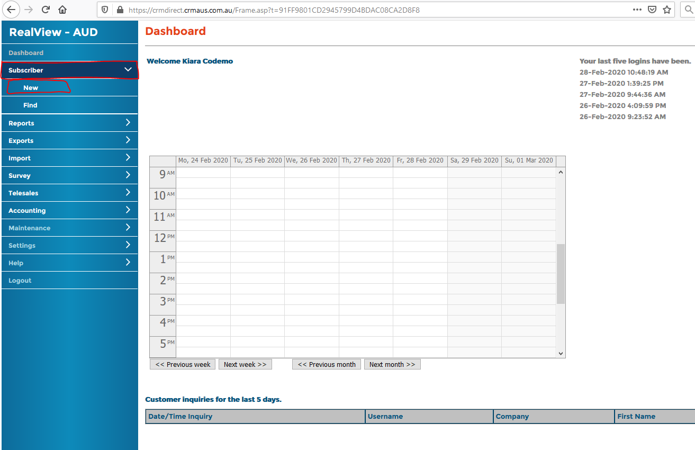
Task: Open the Dashboard sidebar item
Action: click(69, 53)
